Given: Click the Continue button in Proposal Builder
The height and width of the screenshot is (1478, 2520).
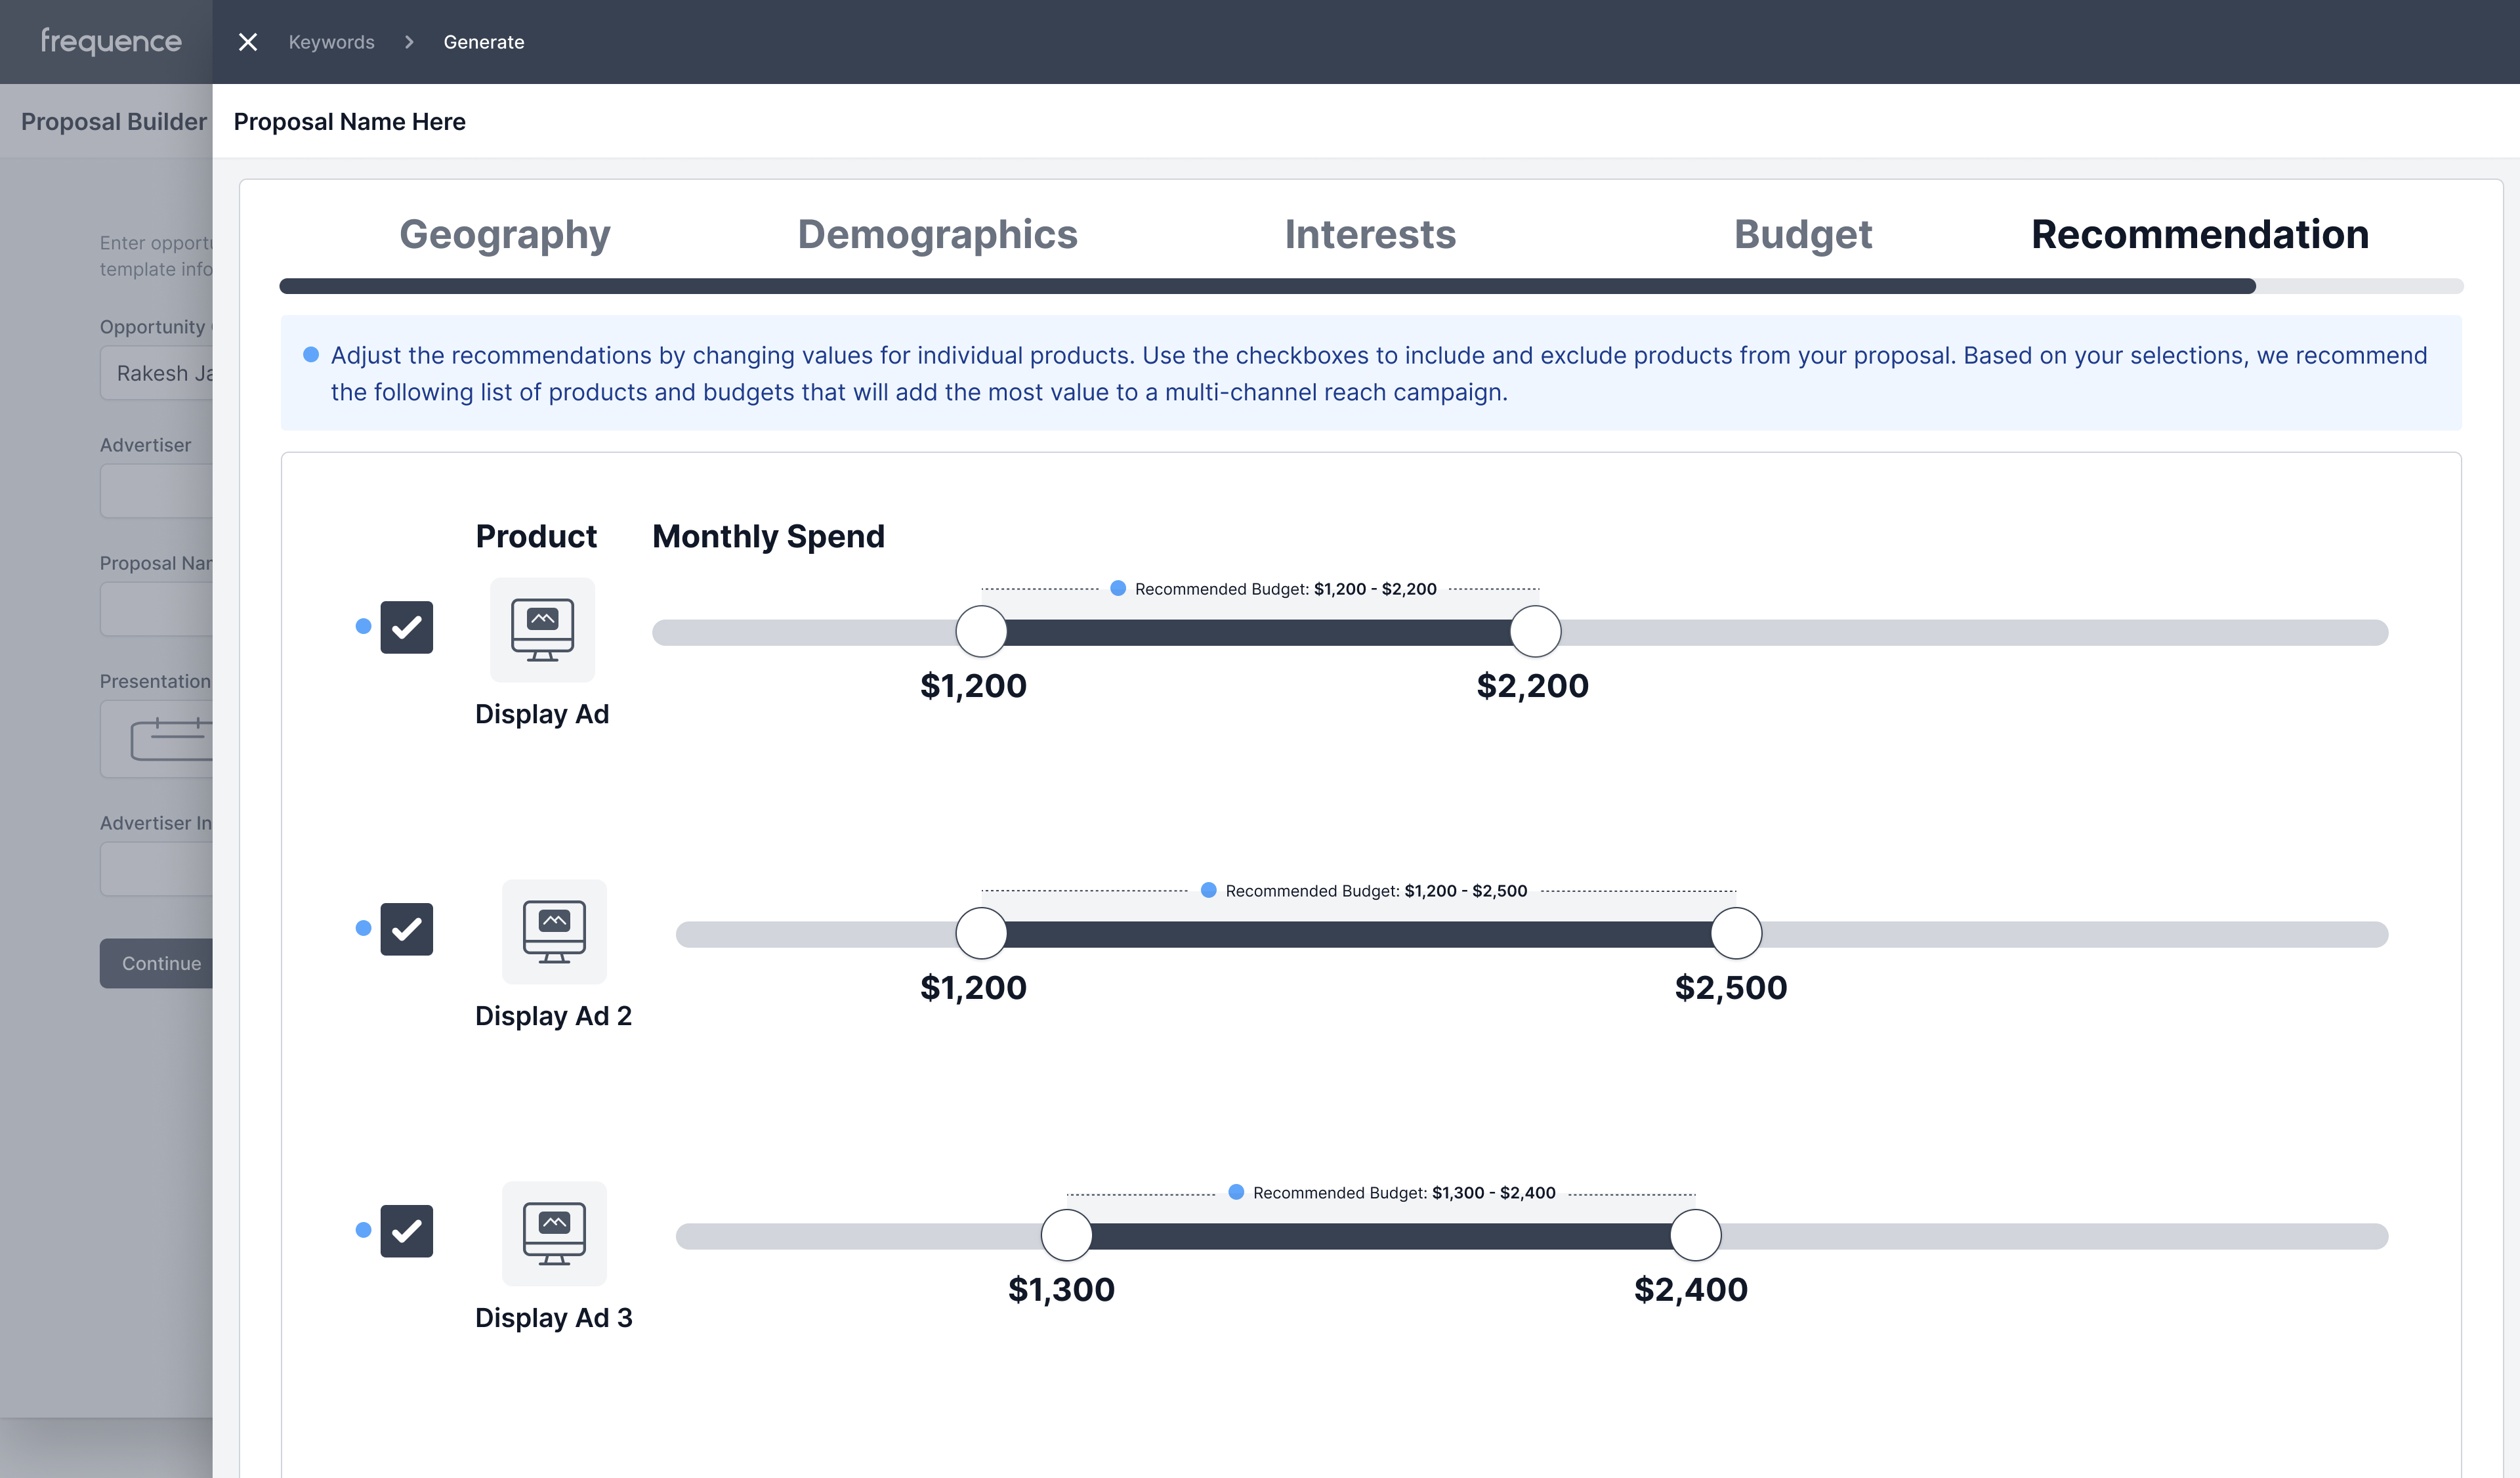Looking at the screenshot, I should [x=157, y=963].
